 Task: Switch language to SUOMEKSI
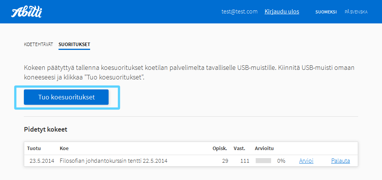pos(326,12)
